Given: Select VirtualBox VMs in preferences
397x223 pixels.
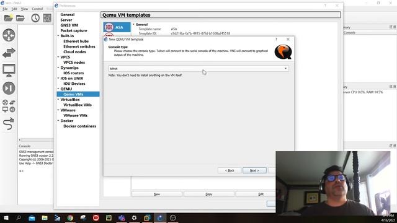Looking at the screenshot, I should click(x=78, y=105).
